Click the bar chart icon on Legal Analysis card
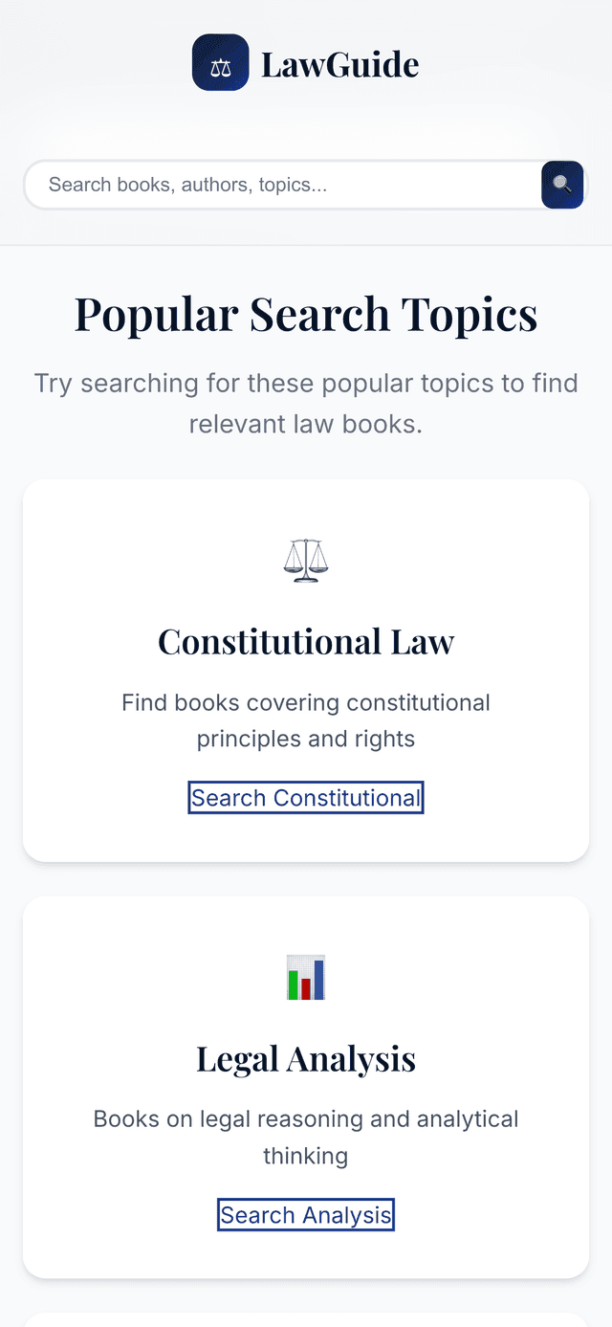This screenshot has width=612, height=1327. click(306, 978)
